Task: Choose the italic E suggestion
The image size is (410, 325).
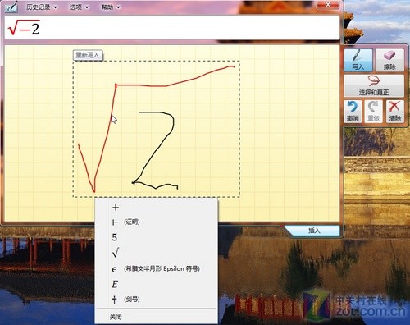Action: click(x=157, y=284)
